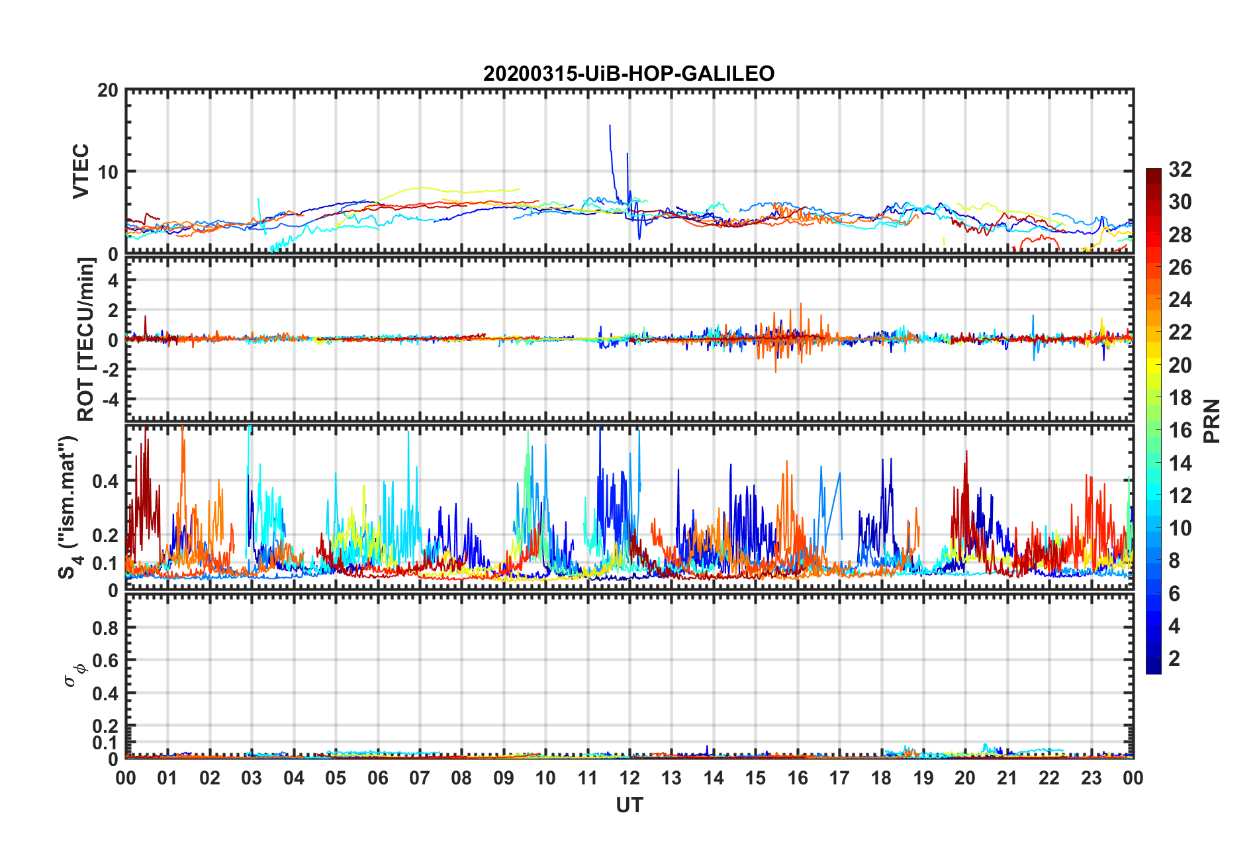Screen dimensions: 1259x842
Task: Select the VTEC y-axis label
Action: click(x=81, y=171)
